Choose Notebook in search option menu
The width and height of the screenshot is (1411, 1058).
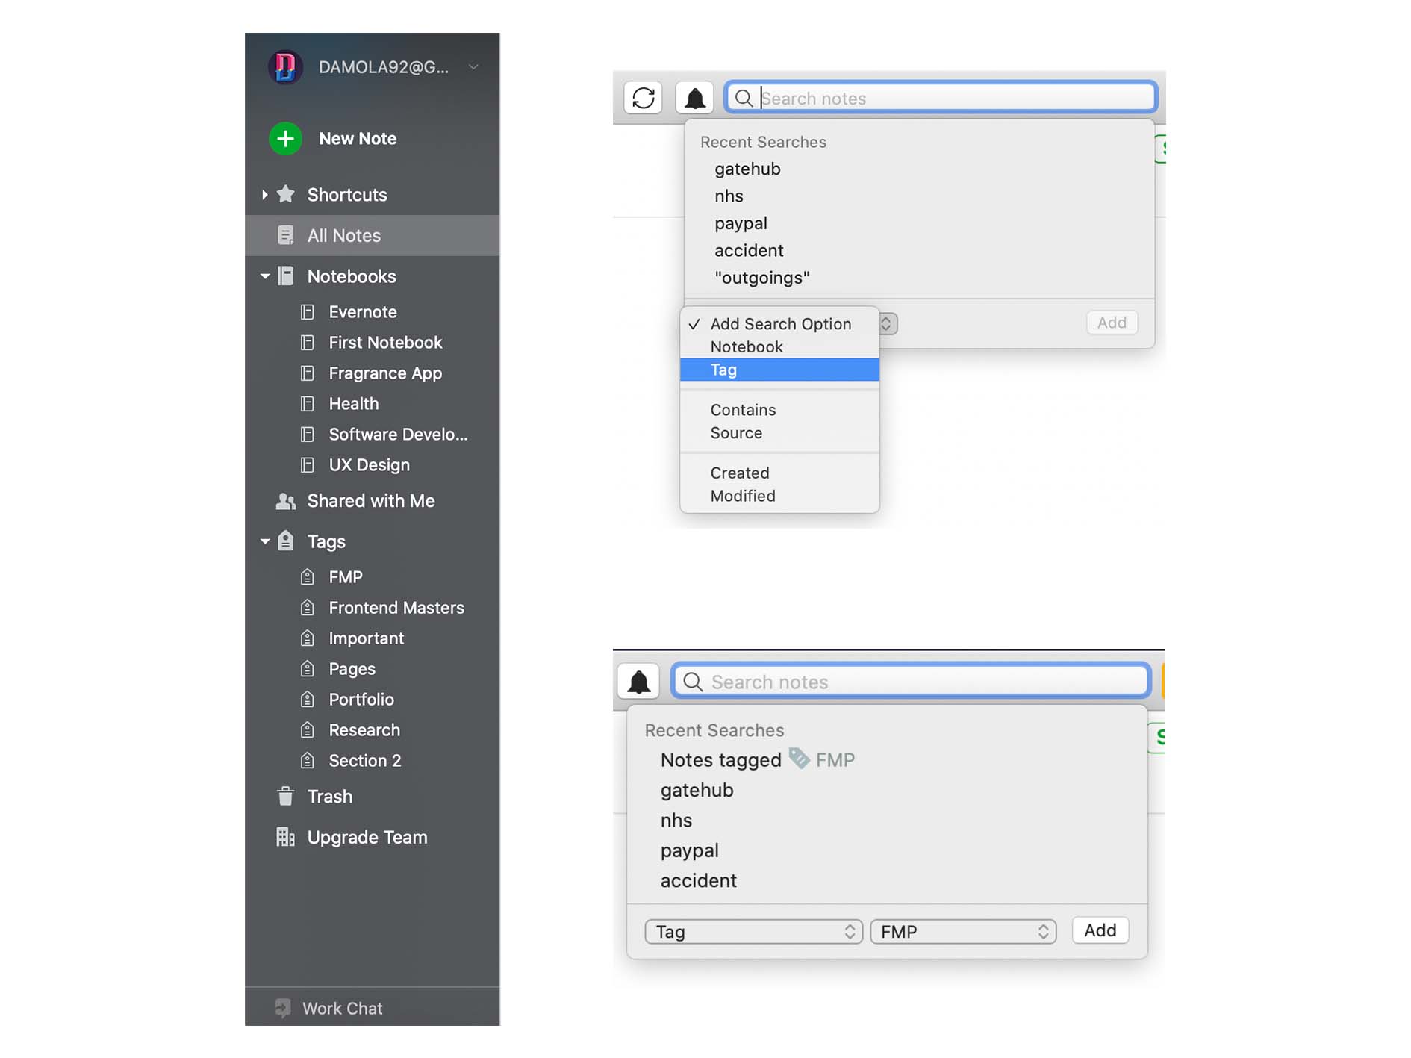pyautogui.click(x=779, y=347)
